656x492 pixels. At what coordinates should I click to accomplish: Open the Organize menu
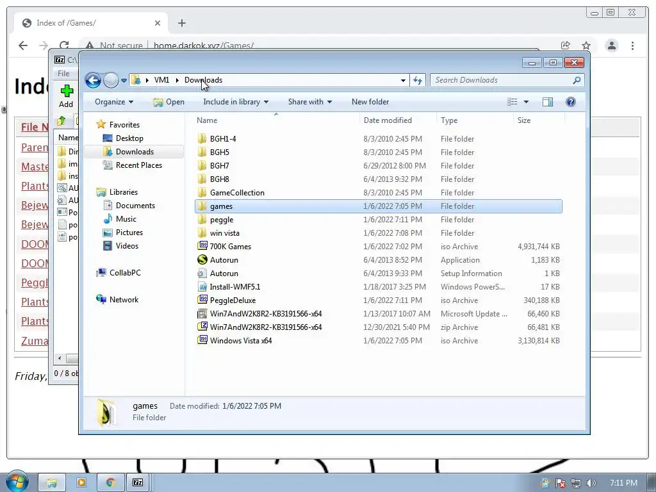point(114,102)
